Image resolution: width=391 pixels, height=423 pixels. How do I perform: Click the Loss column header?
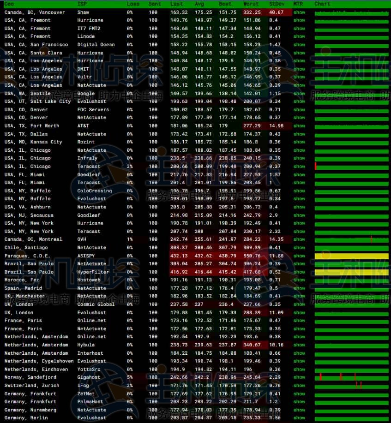point(133,4)
